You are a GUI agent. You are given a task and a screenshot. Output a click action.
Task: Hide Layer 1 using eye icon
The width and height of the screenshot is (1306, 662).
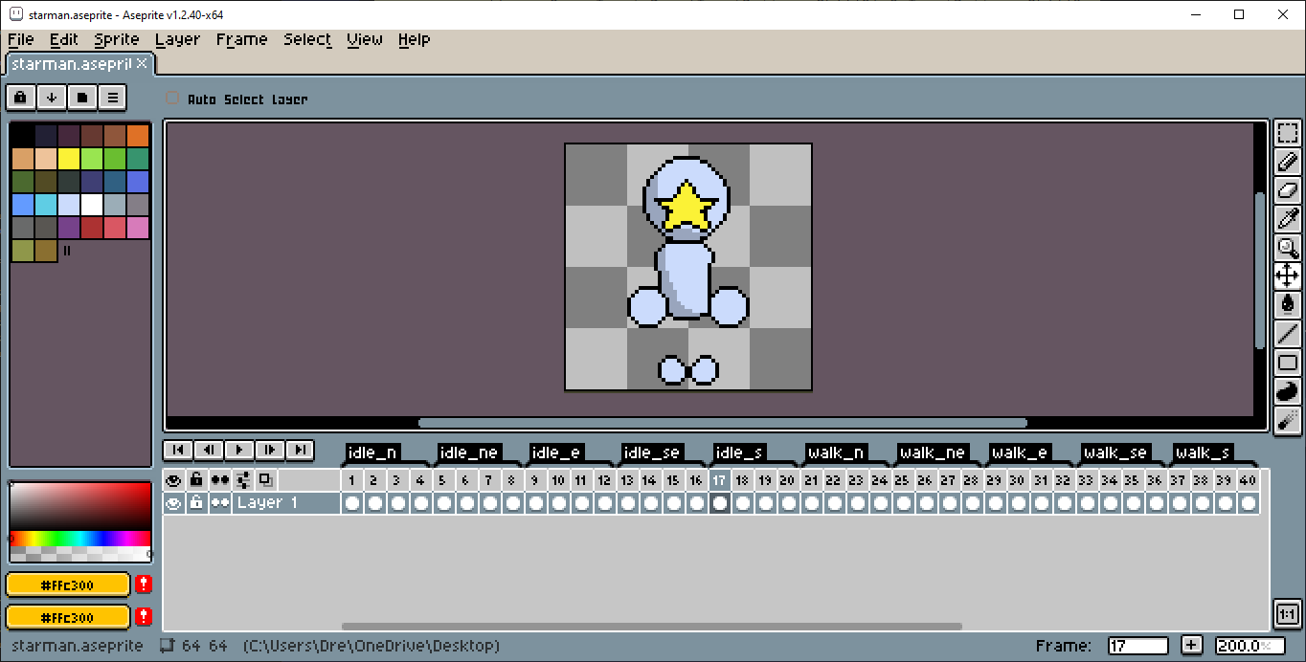point(173,503)
